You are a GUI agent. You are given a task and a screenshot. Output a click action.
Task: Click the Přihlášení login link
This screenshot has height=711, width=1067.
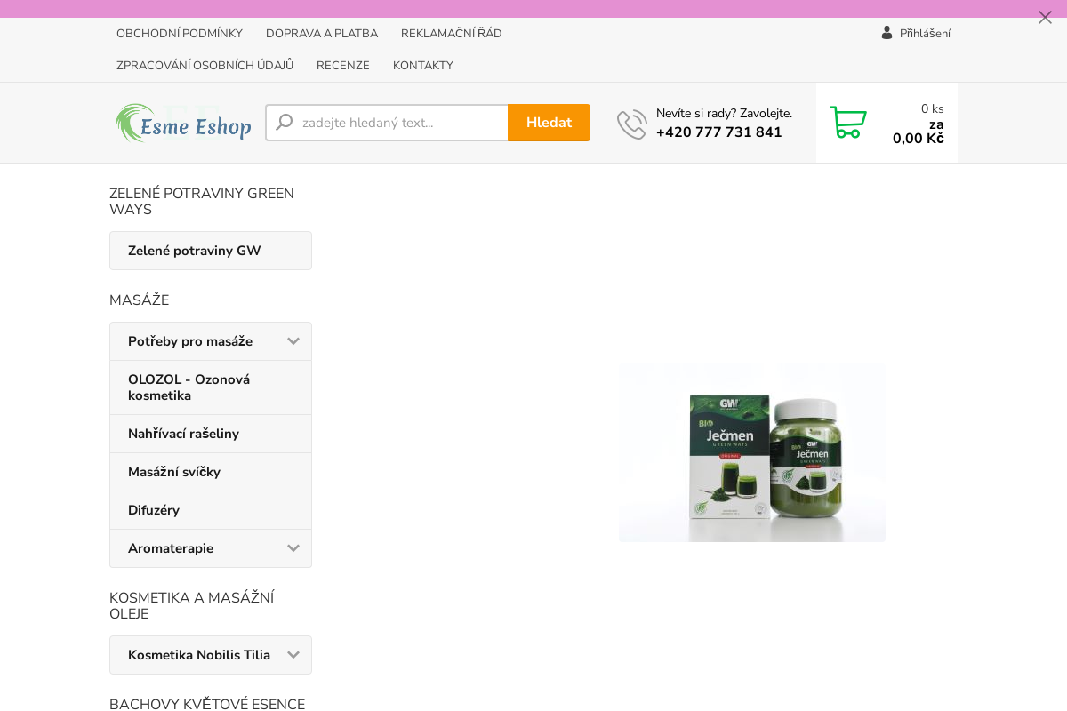925,34
